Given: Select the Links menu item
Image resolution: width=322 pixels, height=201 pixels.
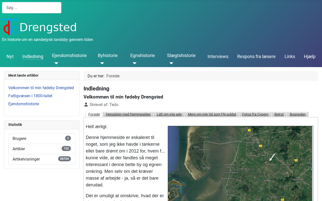Looking at the screenshot, I should click(x=290, y=57).
